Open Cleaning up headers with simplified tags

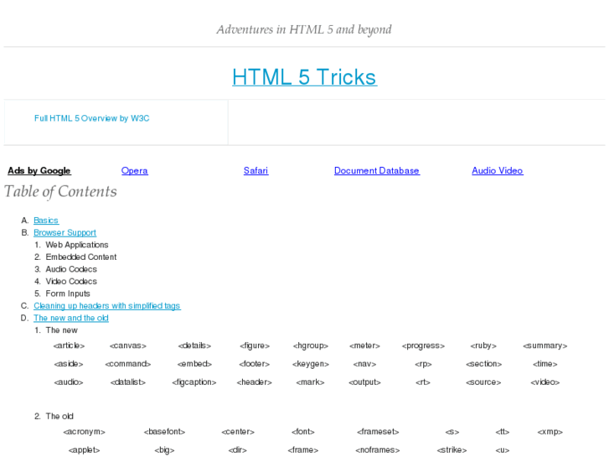pyautogui.click(x=107, y=306)
